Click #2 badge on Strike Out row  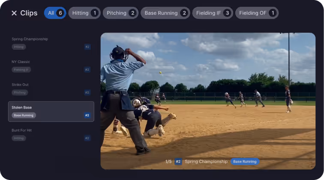click(x=87, y=93)
